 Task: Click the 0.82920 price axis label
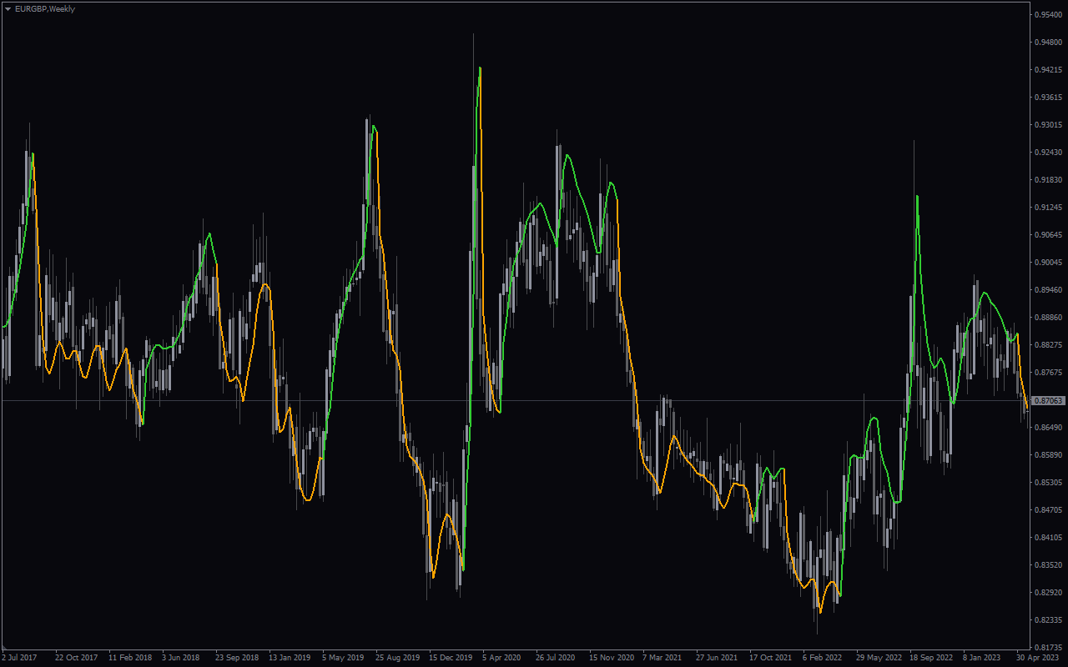(x=1049, y=593)
